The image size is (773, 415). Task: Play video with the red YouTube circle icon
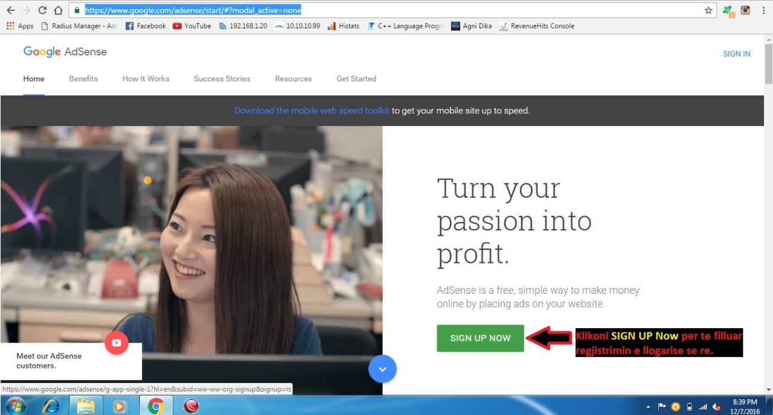tap(117, 343)
